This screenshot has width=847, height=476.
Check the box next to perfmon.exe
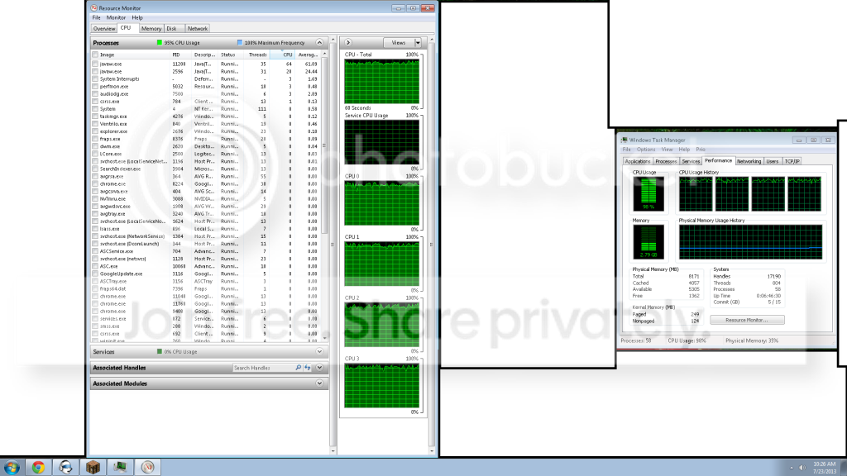point(96,86)
